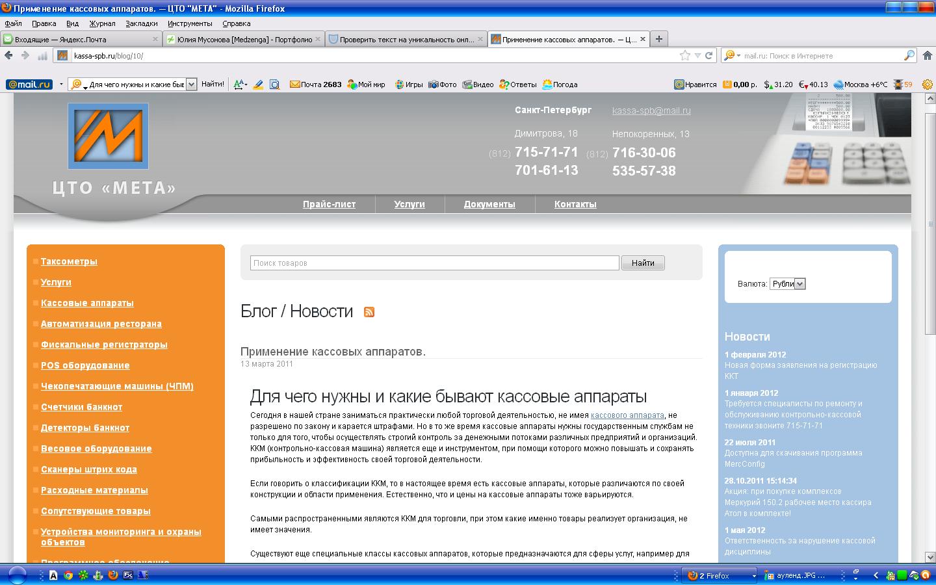This screenshot has height=585, width=936.
Task: Open the Вид menu
Action: tap(72, 23)
